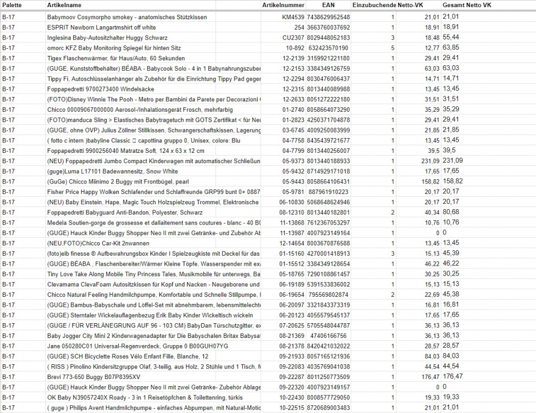Select the "Tiny Love Take Along Mobile" cell
This screenshot has height=413, width=536.
coord(154,274)
